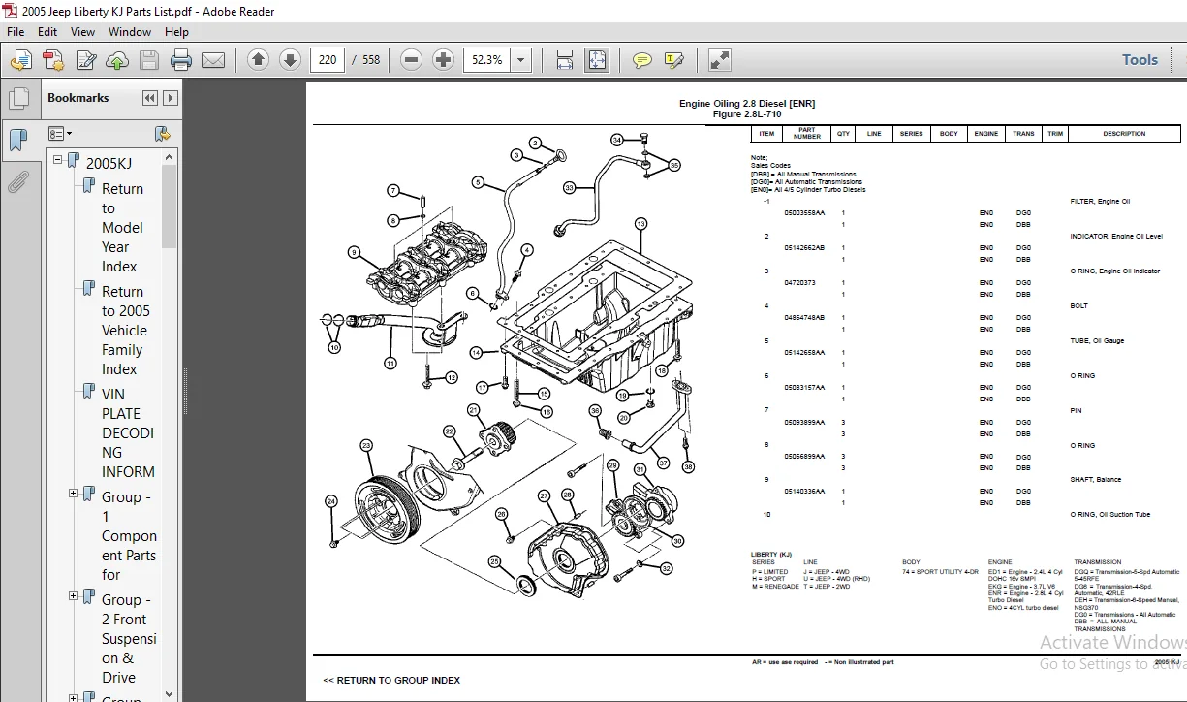This screenshot has height=702, width=1187.
Task: Go to next page with down arrow
Action: click(x=290, y=60)
